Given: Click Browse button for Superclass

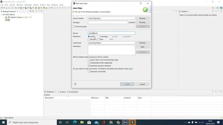Looking at the screenshot, I should (x=143, y=43).
